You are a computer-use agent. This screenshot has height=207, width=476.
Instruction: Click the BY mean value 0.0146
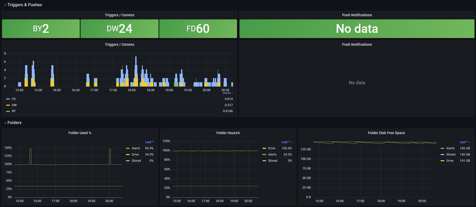228,111
